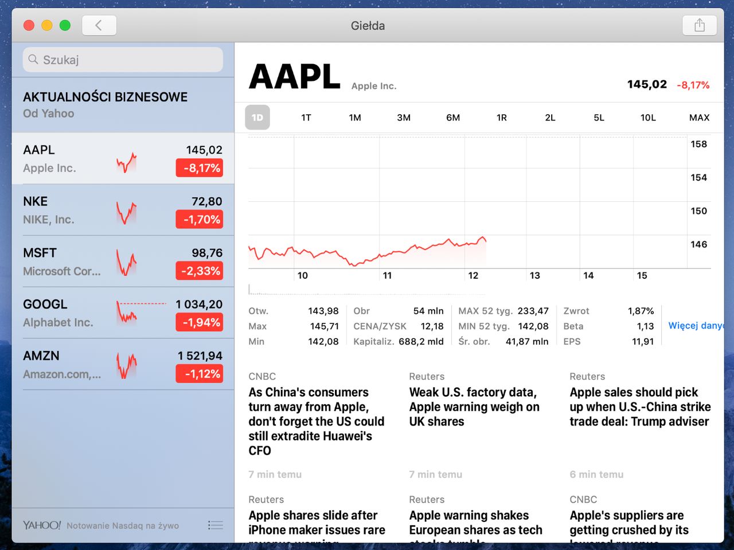
Task: Select Microsoft Cor... in watchlist
Action: 123,262
